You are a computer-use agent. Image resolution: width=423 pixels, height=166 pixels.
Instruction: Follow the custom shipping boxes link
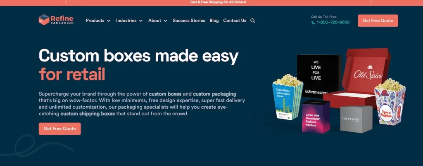pos(88,114)
